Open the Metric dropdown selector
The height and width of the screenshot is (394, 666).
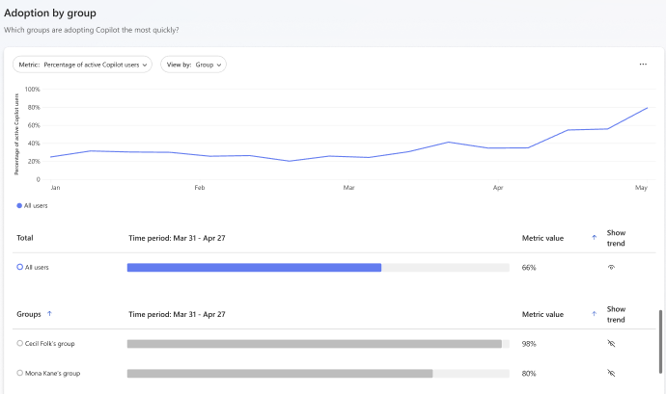(83, 65)
